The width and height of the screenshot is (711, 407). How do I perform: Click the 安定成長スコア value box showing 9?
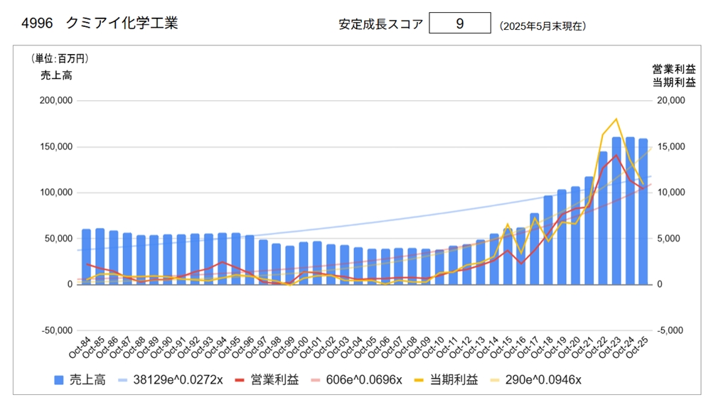tap(460, 23)
